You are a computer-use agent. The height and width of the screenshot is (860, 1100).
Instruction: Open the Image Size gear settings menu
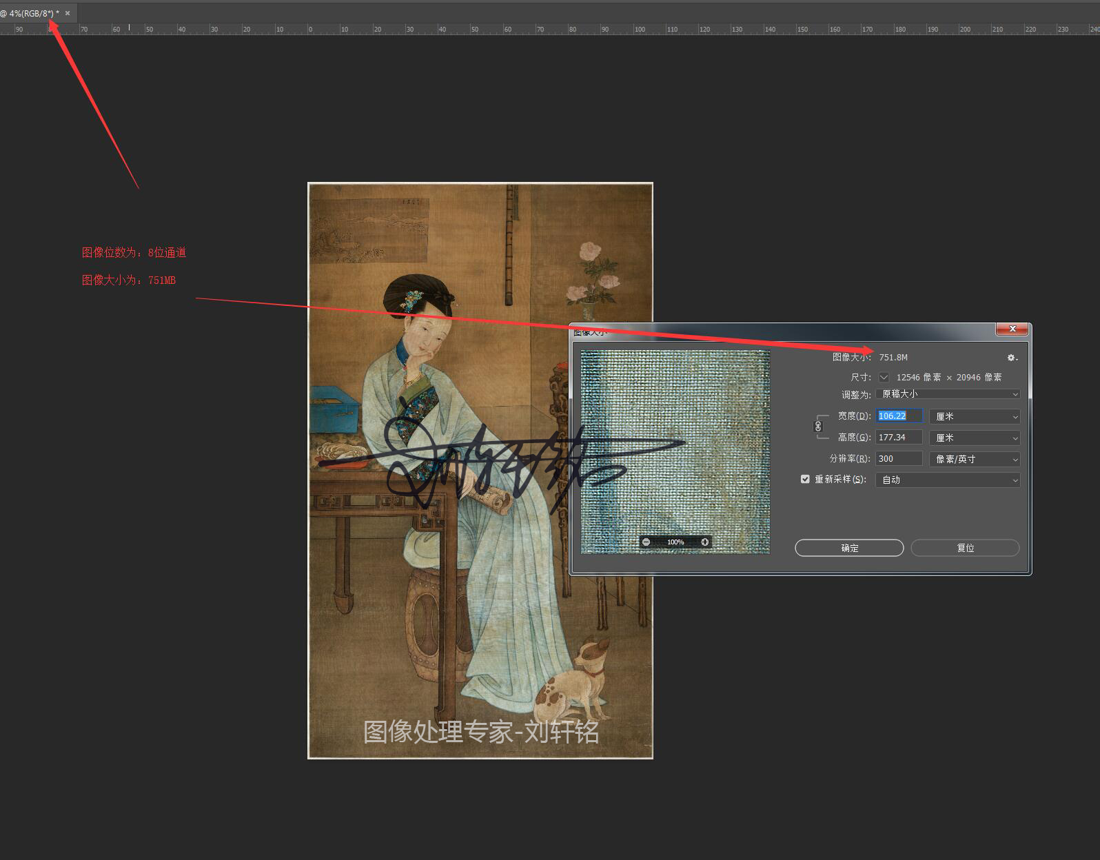[x=1012, y=358]
